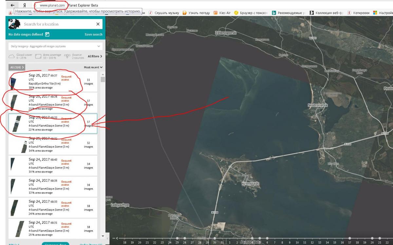Open the date range calendar icon

coord(47,34)
